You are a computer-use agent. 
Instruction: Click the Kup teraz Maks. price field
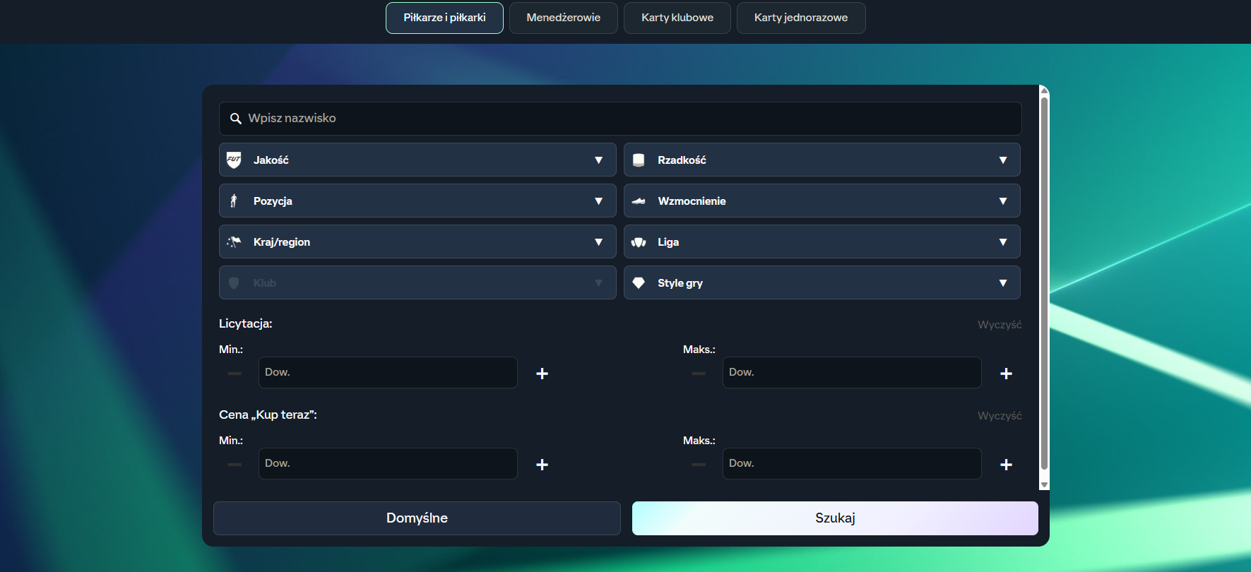tap(852, 463)
